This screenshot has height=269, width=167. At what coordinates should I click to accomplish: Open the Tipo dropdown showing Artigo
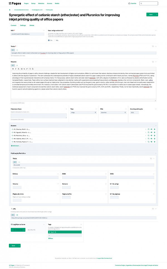pos(83,113)
